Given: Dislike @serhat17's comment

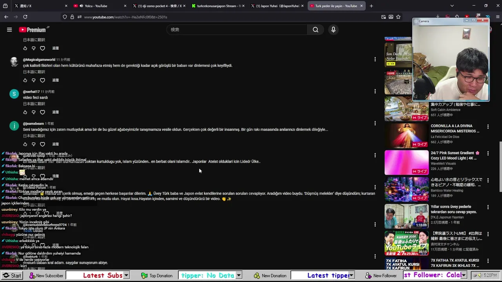Looking at the screenshot, I should (x=34, y=112).
